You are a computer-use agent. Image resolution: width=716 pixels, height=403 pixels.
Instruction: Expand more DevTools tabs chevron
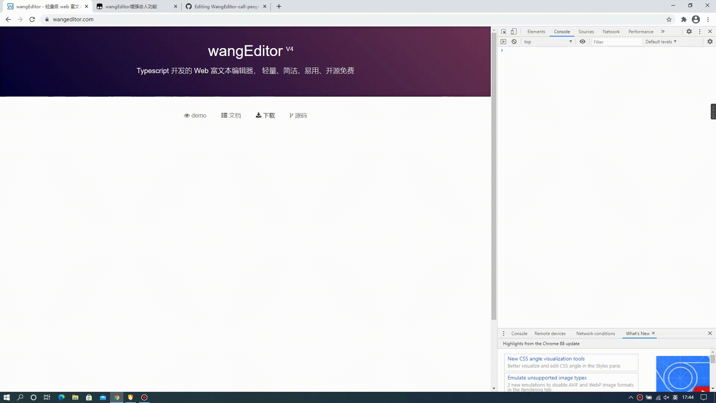click(x=663, y=31)
